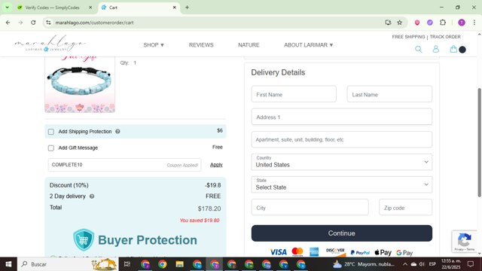Click the page vertical scrollbar

tap(480, 142)
